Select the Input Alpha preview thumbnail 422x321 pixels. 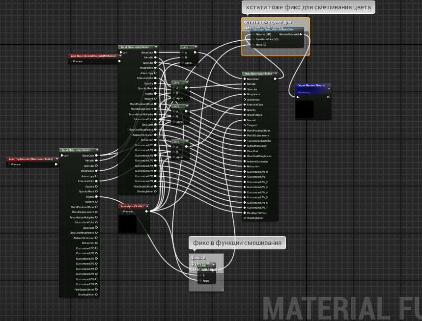point(128,224)
